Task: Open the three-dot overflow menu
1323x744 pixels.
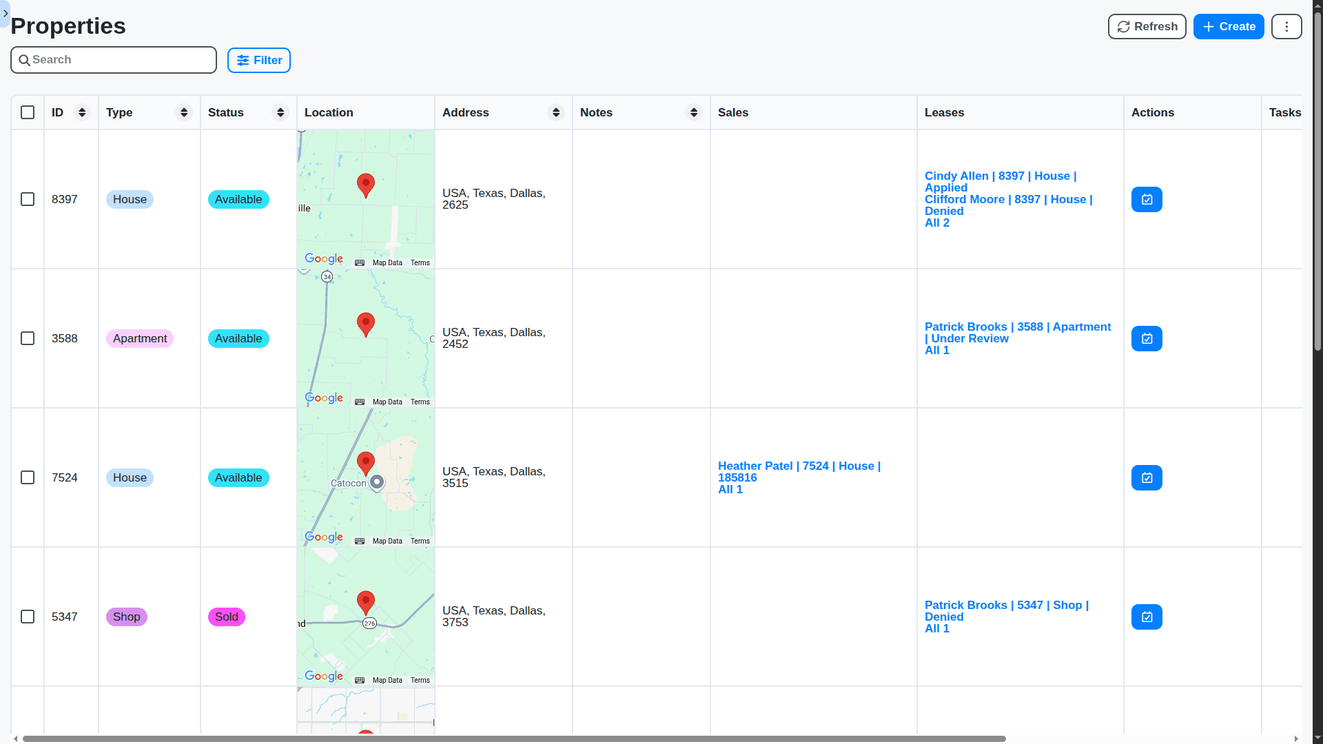Action: pyautogui.click(x=1286, y=26)
